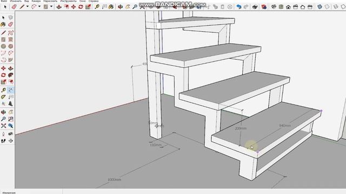Pick the Pie arc tool
346x194 pixels.
tap(11, 60)
